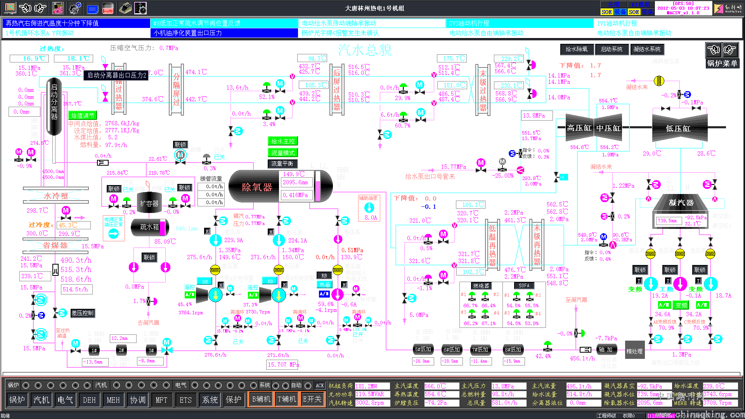745x419 pixels.
Task: Switch to 启动系统 screen
Action: (x=611, y=49)
